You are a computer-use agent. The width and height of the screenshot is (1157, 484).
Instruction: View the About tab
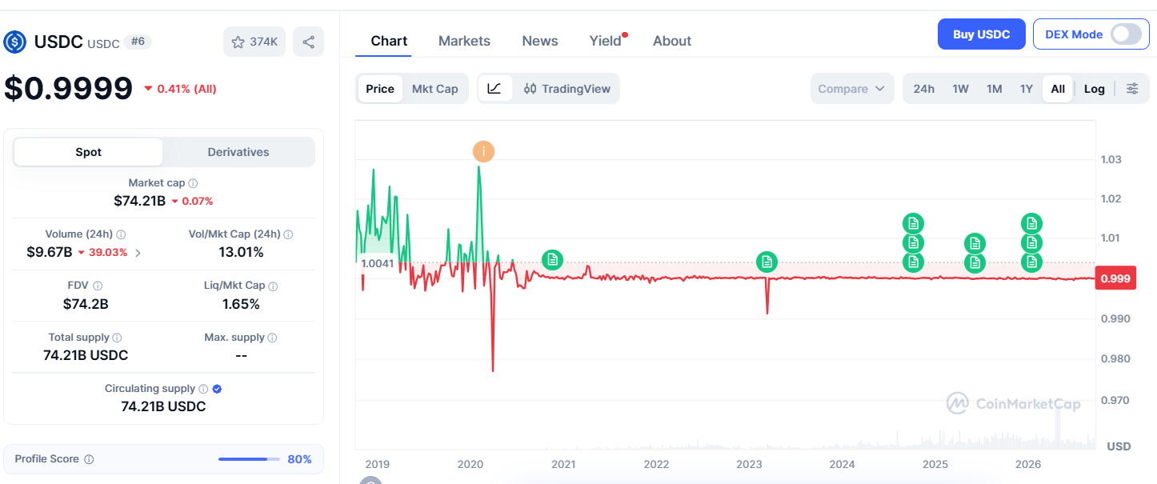(672, 41)
